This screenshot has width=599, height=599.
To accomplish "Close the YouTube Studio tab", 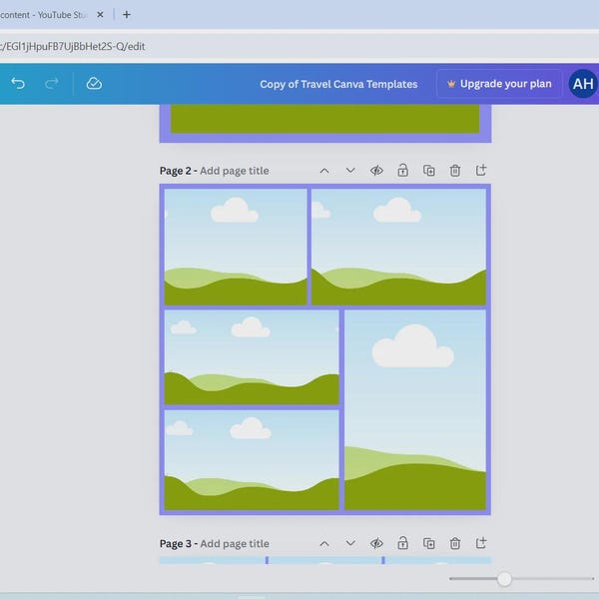I will pos(100,15).
